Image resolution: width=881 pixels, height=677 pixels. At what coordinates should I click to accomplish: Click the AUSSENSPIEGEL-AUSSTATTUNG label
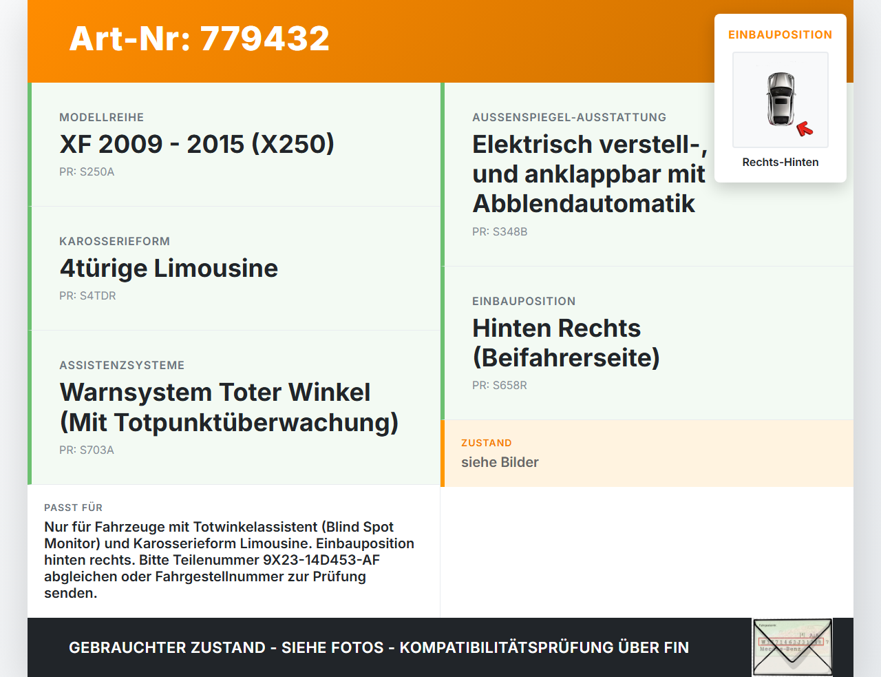tap(569, 117)
